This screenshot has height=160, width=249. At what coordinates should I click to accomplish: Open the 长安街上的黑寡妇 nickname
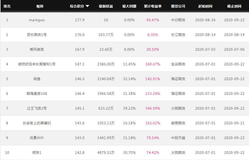tap(37, 123)
